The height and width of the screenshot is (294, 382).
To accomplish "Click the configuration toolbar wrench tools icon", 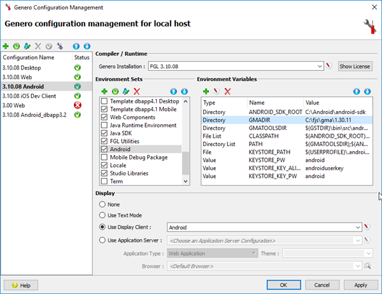I will pos(60,46).
